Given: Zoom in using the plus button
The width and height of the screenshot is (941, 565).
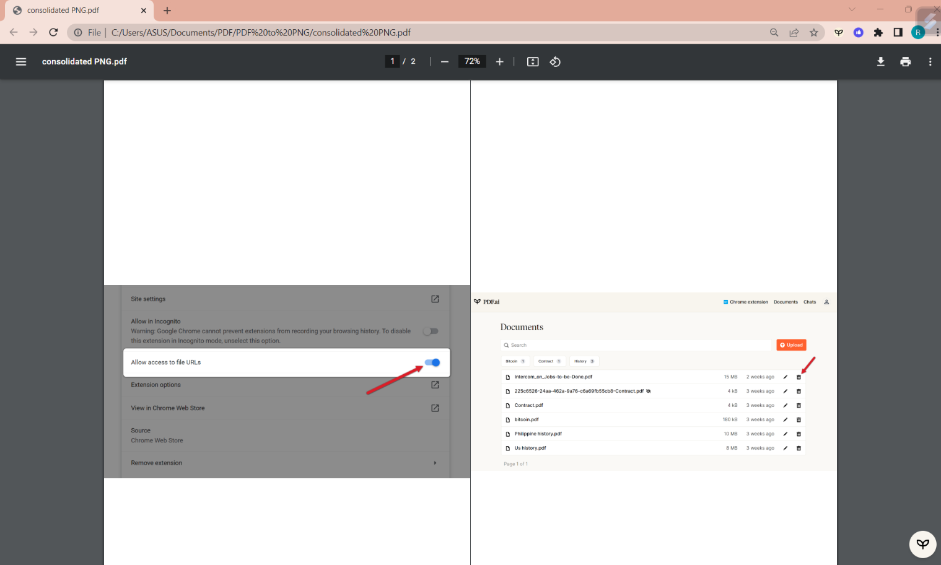Looking at the screenshot, I should (x=499, y=61).
